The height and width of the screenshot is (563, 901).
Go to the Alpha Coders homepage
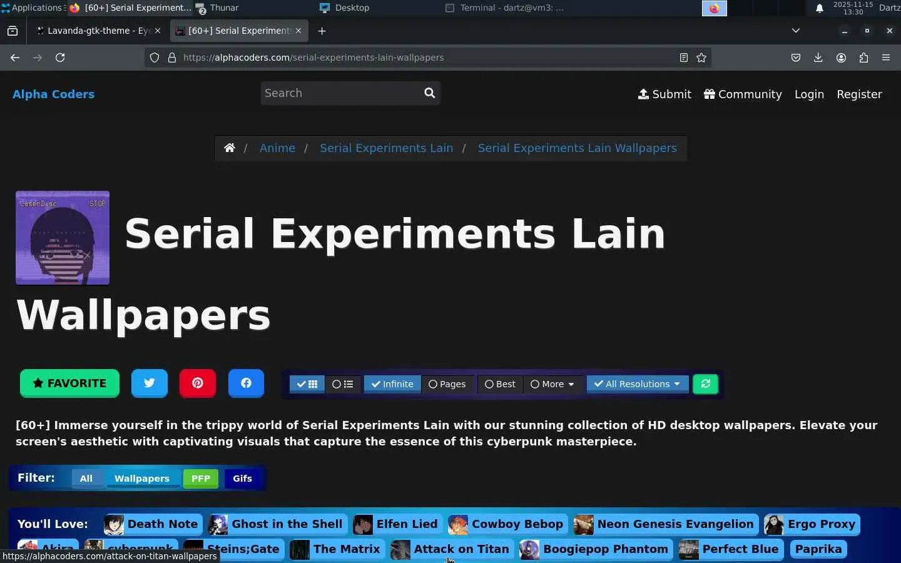click(x=53, y=94)
